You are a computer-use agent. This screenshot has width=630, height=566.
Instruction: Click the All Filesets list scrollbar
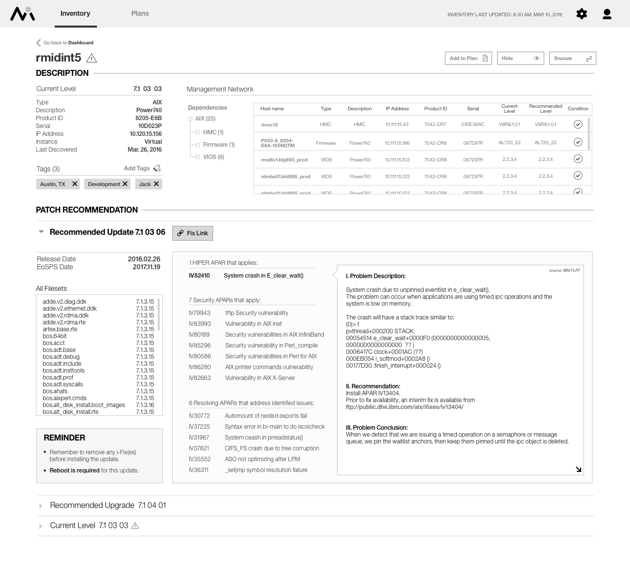[159, 314]
